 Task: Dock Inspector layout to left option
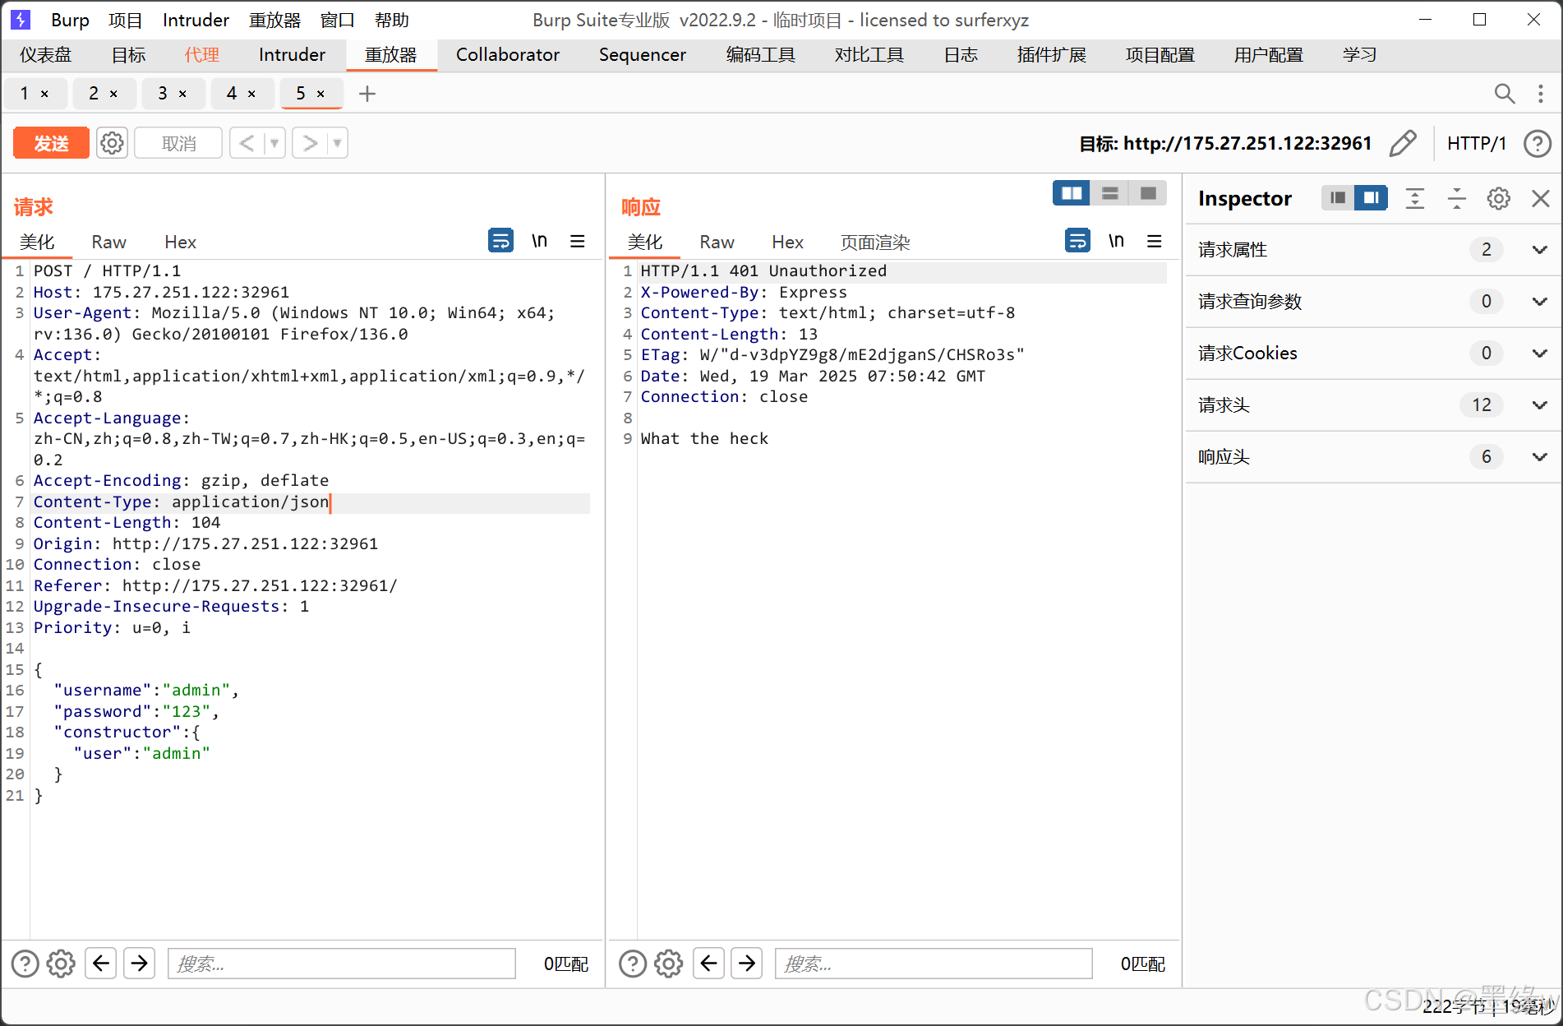pyautogui.click(x=1338, y=198)
